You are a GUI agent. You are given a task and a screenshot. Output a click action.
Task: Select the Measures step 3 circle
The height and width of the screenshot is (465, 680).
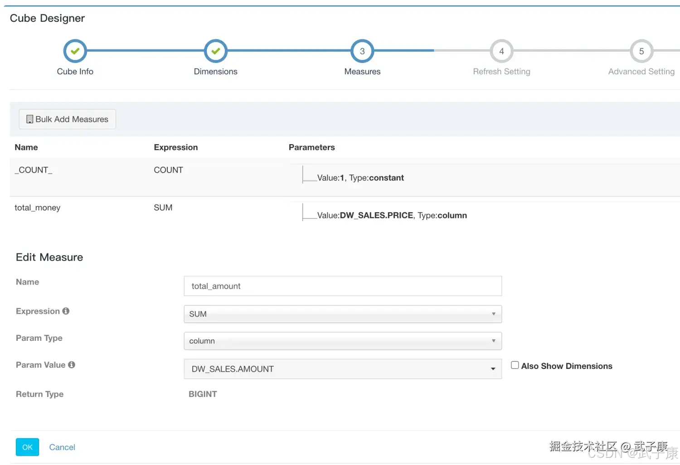[362, 51]
